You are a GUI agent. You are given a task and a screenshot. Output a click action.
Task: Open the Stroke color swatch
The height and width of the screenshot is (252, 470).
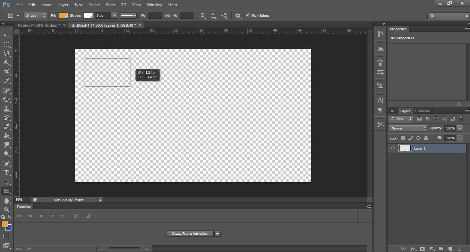(x=88, y=16)
